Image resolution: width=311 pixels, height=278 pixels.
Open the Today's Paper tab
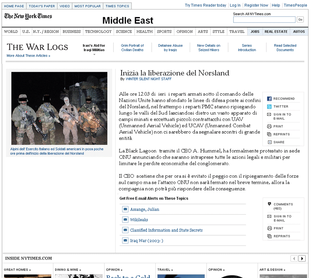[x=42, y=6]
